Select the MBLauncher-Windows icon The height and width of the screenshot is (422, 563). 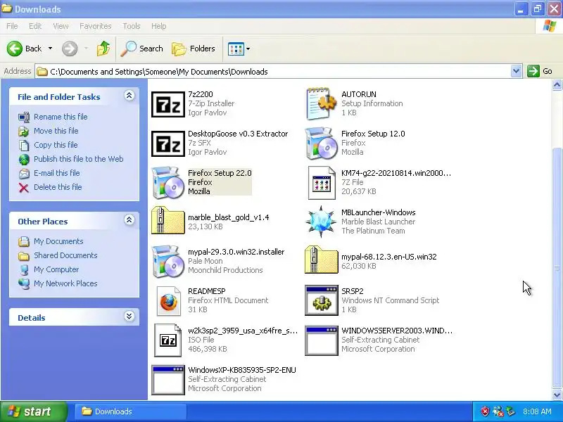pos(321,222)
